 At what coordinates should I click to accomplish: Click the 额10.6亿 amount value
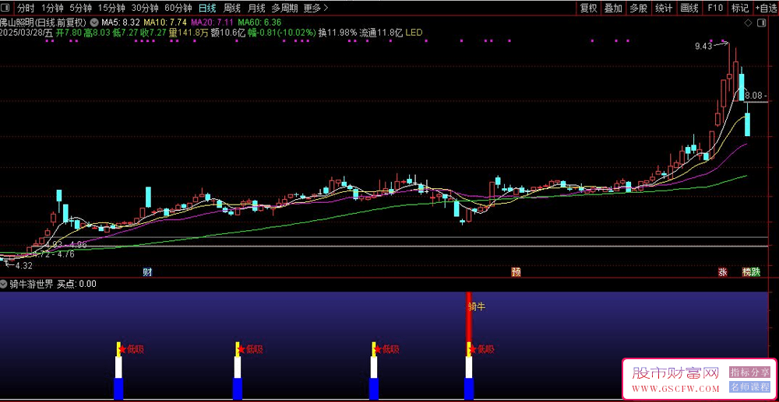coord(228,33)
